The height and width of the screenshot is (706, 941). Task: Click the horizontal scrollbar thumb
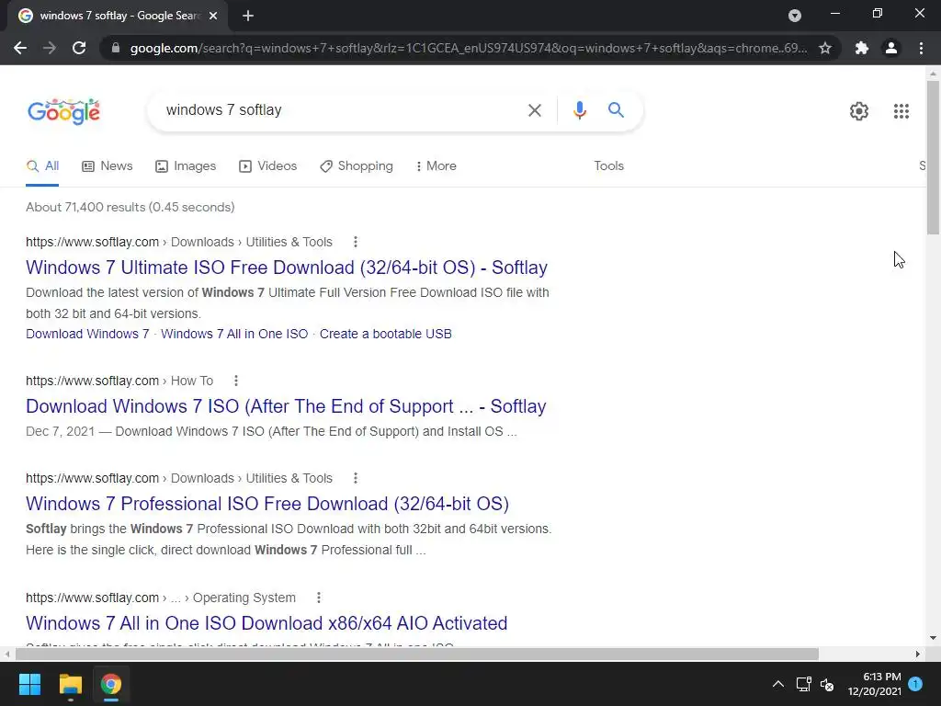click(x=416, y=654)
